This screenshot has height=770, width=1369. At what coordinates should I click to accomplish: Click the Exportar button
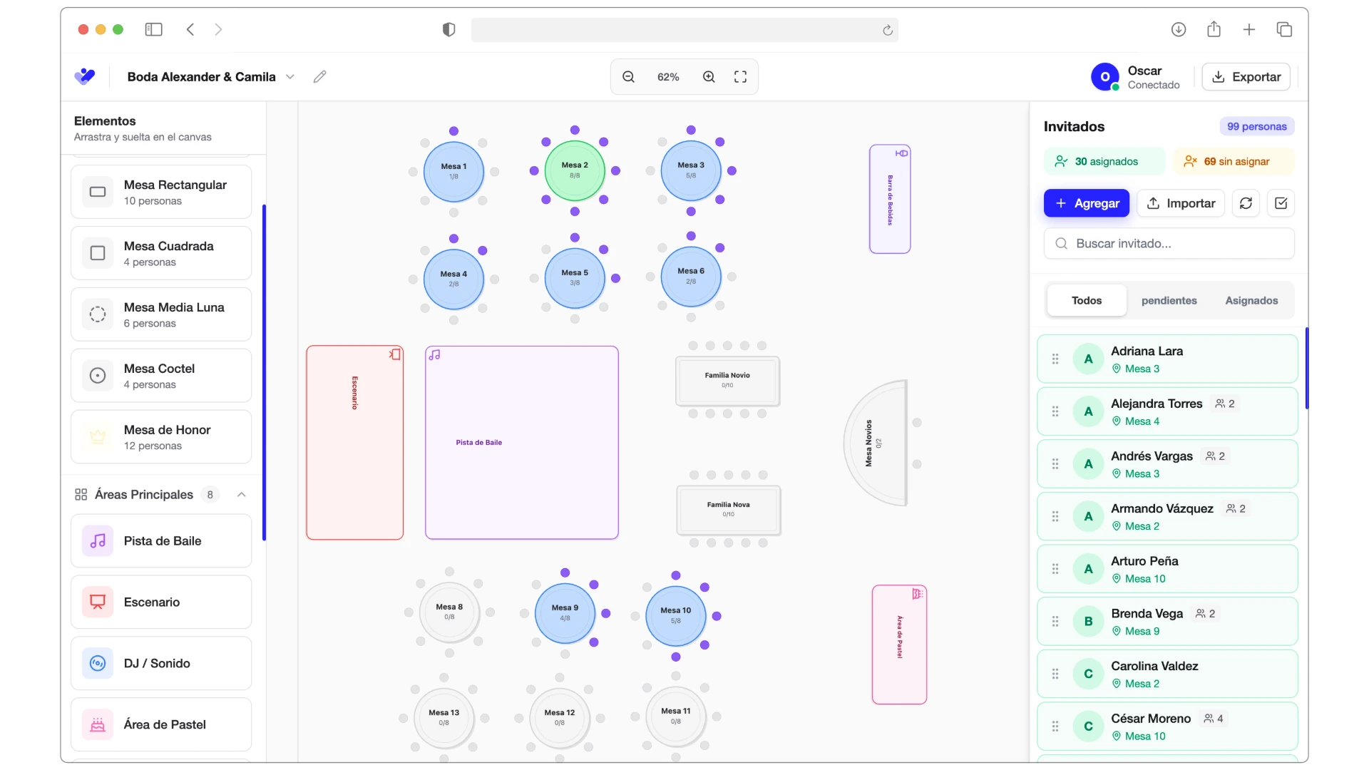click(x=1246, y=76)
